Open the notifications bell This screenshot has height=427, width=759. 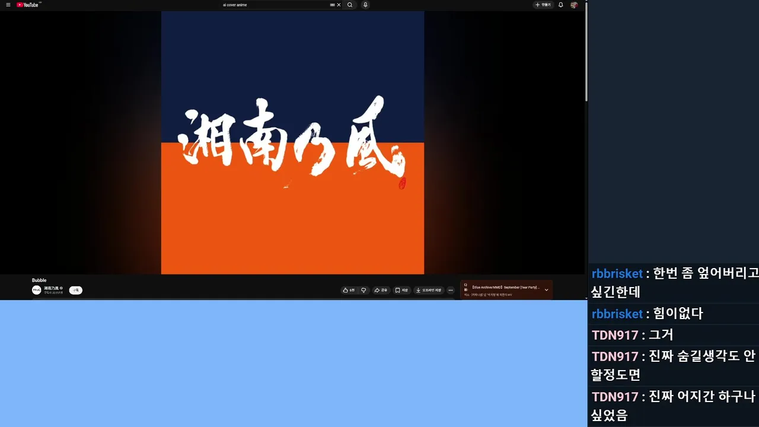pos(561,5)
